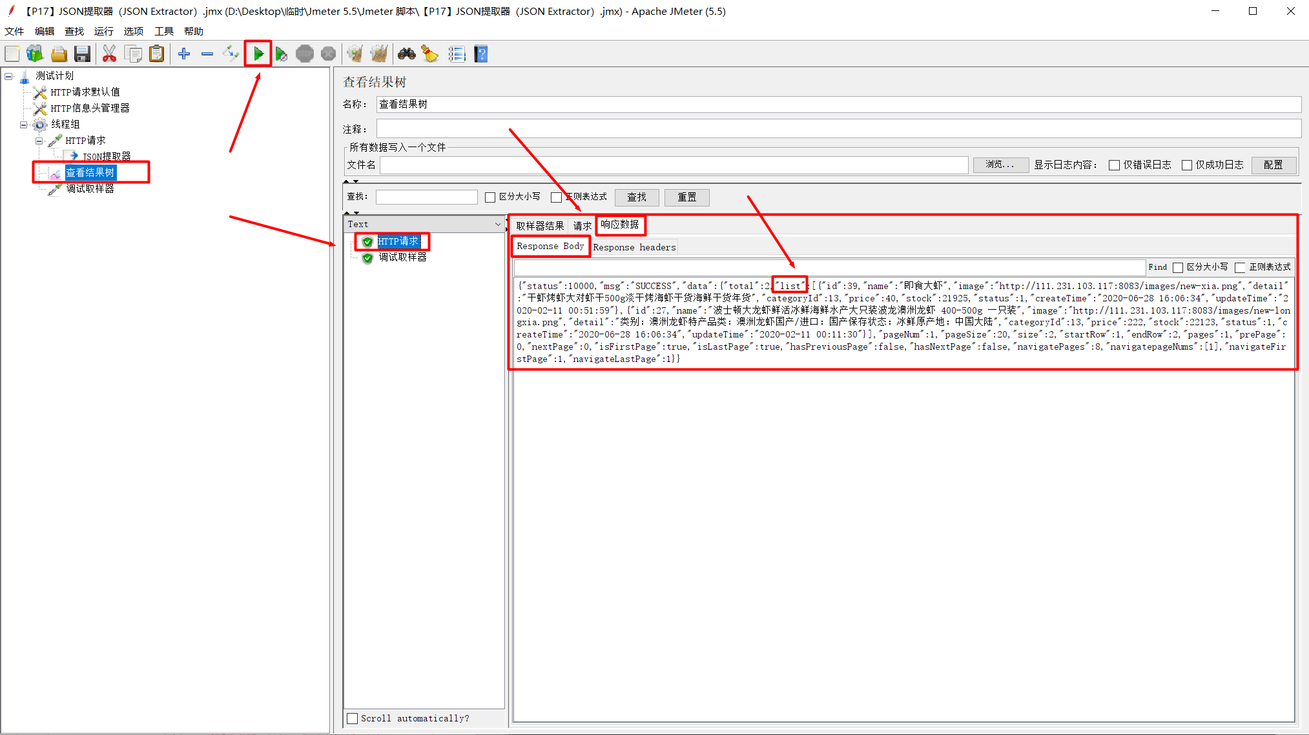Select 调试取样器 in the results list
1309x735 pixels.
coord(402,257)
